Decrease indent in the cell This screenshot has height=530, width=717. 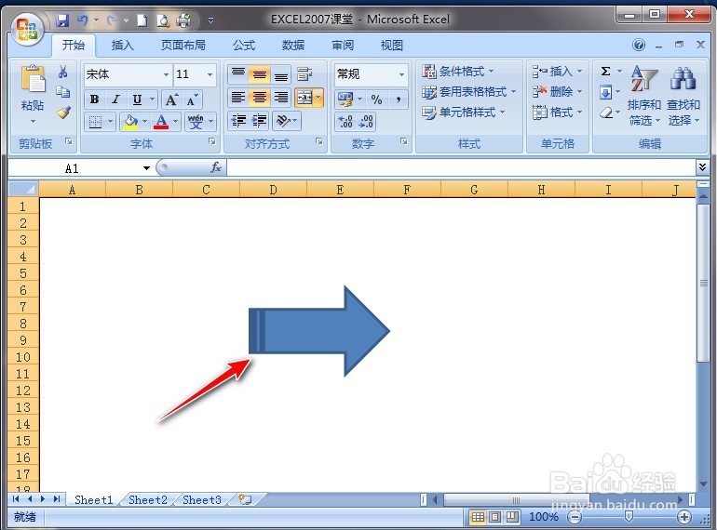(x=238, y=121)
